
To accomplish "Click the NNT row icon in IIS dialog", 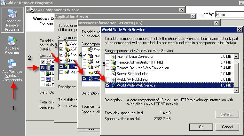I will (x=91, y=67).
